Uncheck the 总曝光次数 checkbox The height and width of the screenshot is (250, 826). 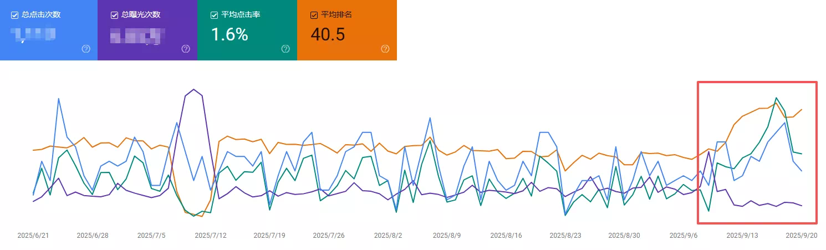(114, 15)
